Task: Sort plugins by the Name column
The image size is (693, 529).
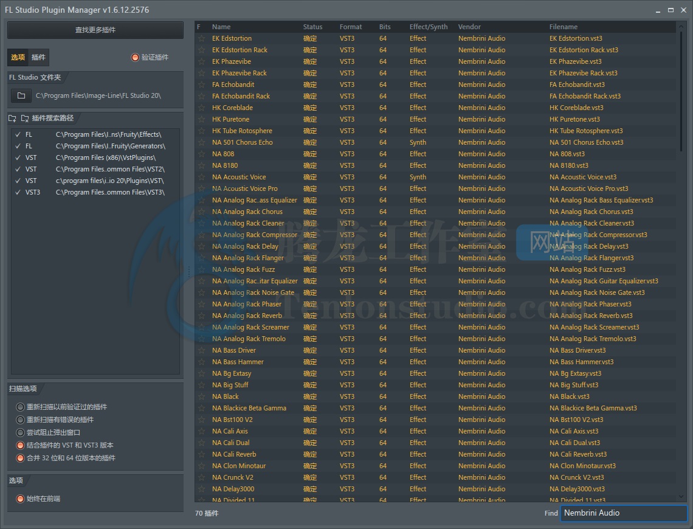Action: pyautogui.click(x=221, y=26)
